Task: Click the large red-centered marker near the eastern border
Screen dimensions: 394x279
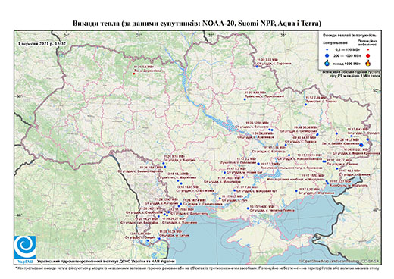Action: coord(361,145)
